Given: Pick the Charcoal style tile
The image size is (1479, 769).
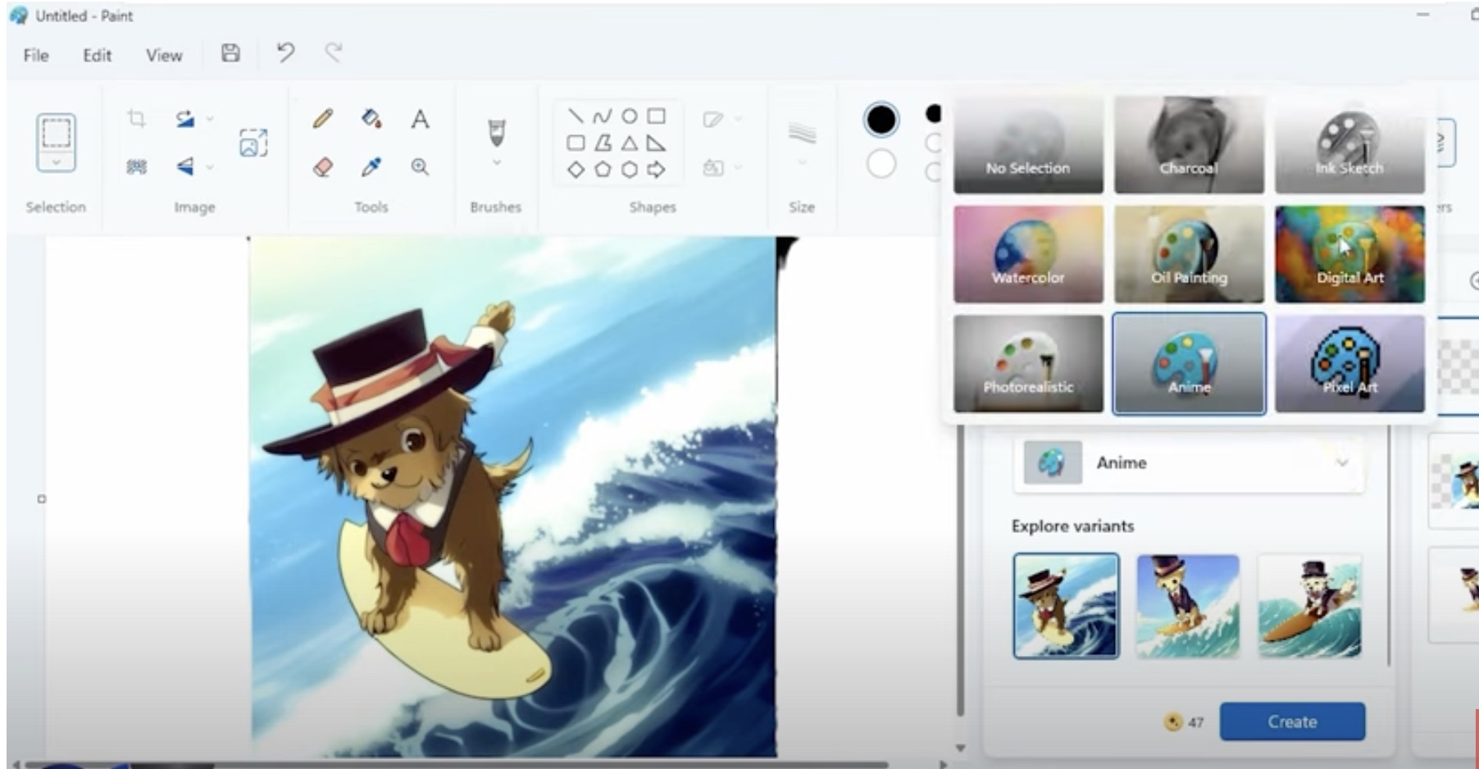Looking at the screenshot, I should click(x=1189, y=144).
